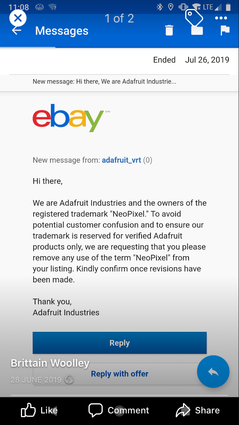Viewport: 239px width, 425px height.
Task: Go back using the Messages arrow
Action: (16, 31)
